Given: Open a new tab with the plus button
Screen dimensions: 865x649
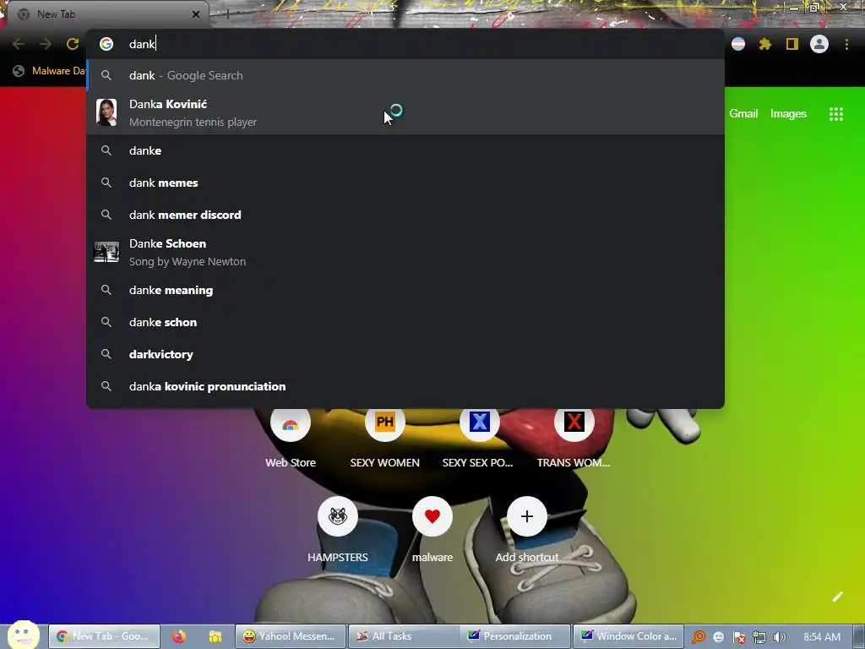Looking at the screenshot, I should [x=227, y=14].
